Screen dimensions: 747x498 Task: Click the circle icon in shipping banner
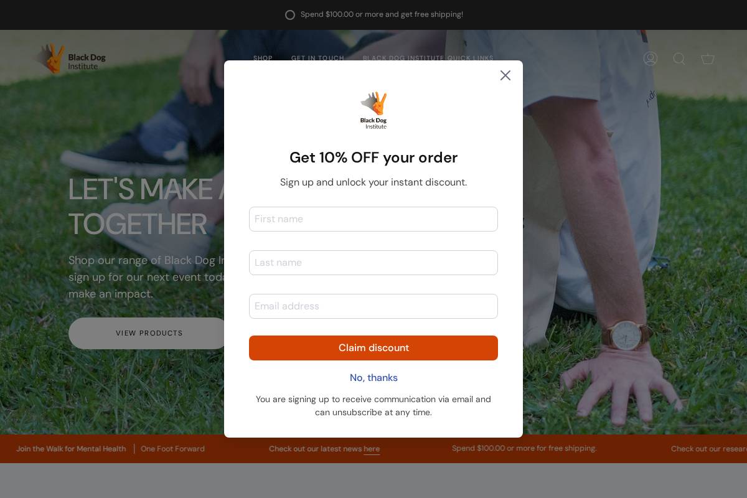(x=290, y=15)
